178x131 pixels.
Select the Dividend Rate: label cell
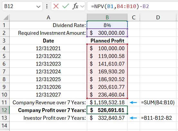coord(48,25)
